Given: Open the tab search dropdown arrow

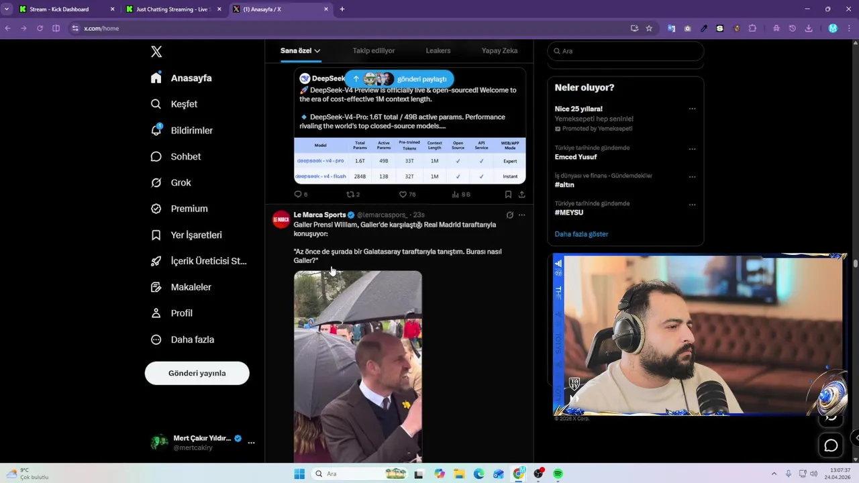Looking at the screenshot, I should [7, 9].
